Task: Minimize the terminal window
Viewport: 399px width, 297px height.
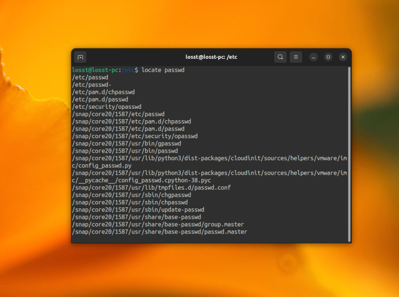Action: pyautogui.click(x=313, y=57)
